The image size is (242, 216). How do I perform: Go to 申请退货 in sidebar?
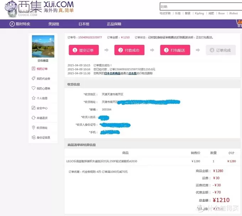pyautogui.click(x=42, y=118)
